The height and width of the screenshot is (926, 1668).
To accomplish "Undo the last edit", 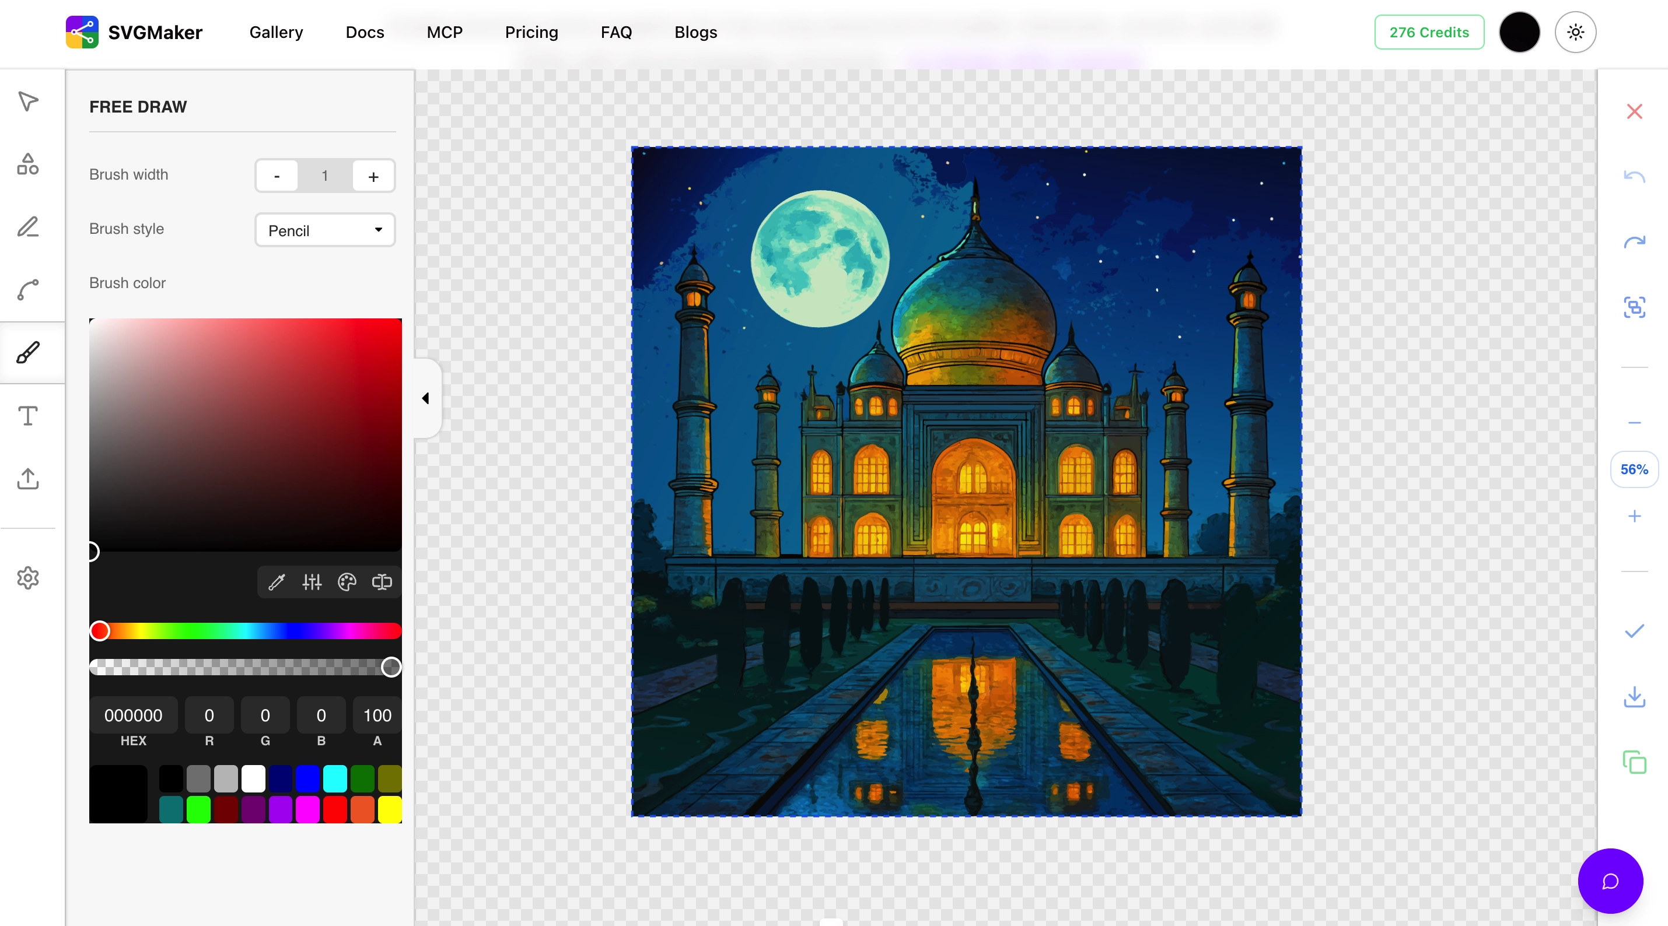I will pyautogui.click(x=1634, y=177).
